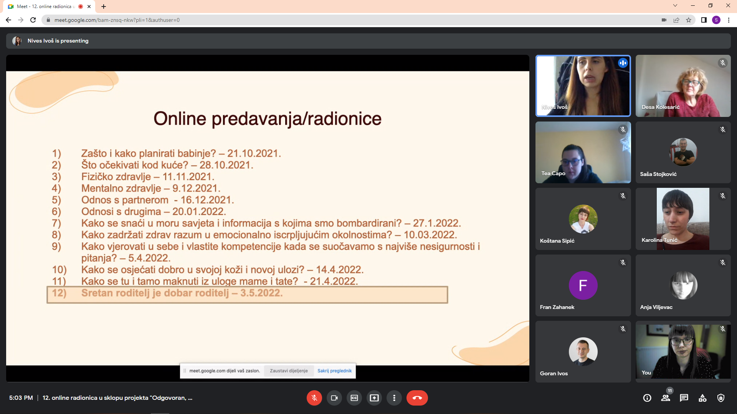Open chat with everyone panel
This screenshot has height=414, width=737.
coord(684,398)
